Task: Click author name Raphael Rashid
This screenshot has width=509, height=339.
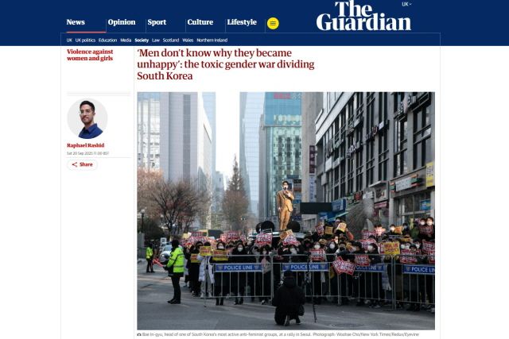Action: coord(85,145)
